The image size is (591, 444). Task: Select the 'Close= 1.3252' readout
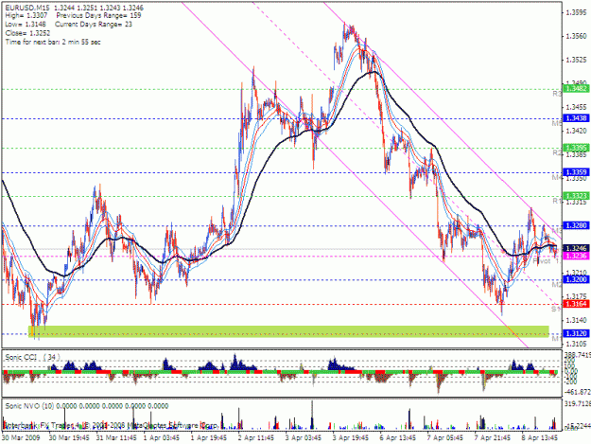click(27, 33)
